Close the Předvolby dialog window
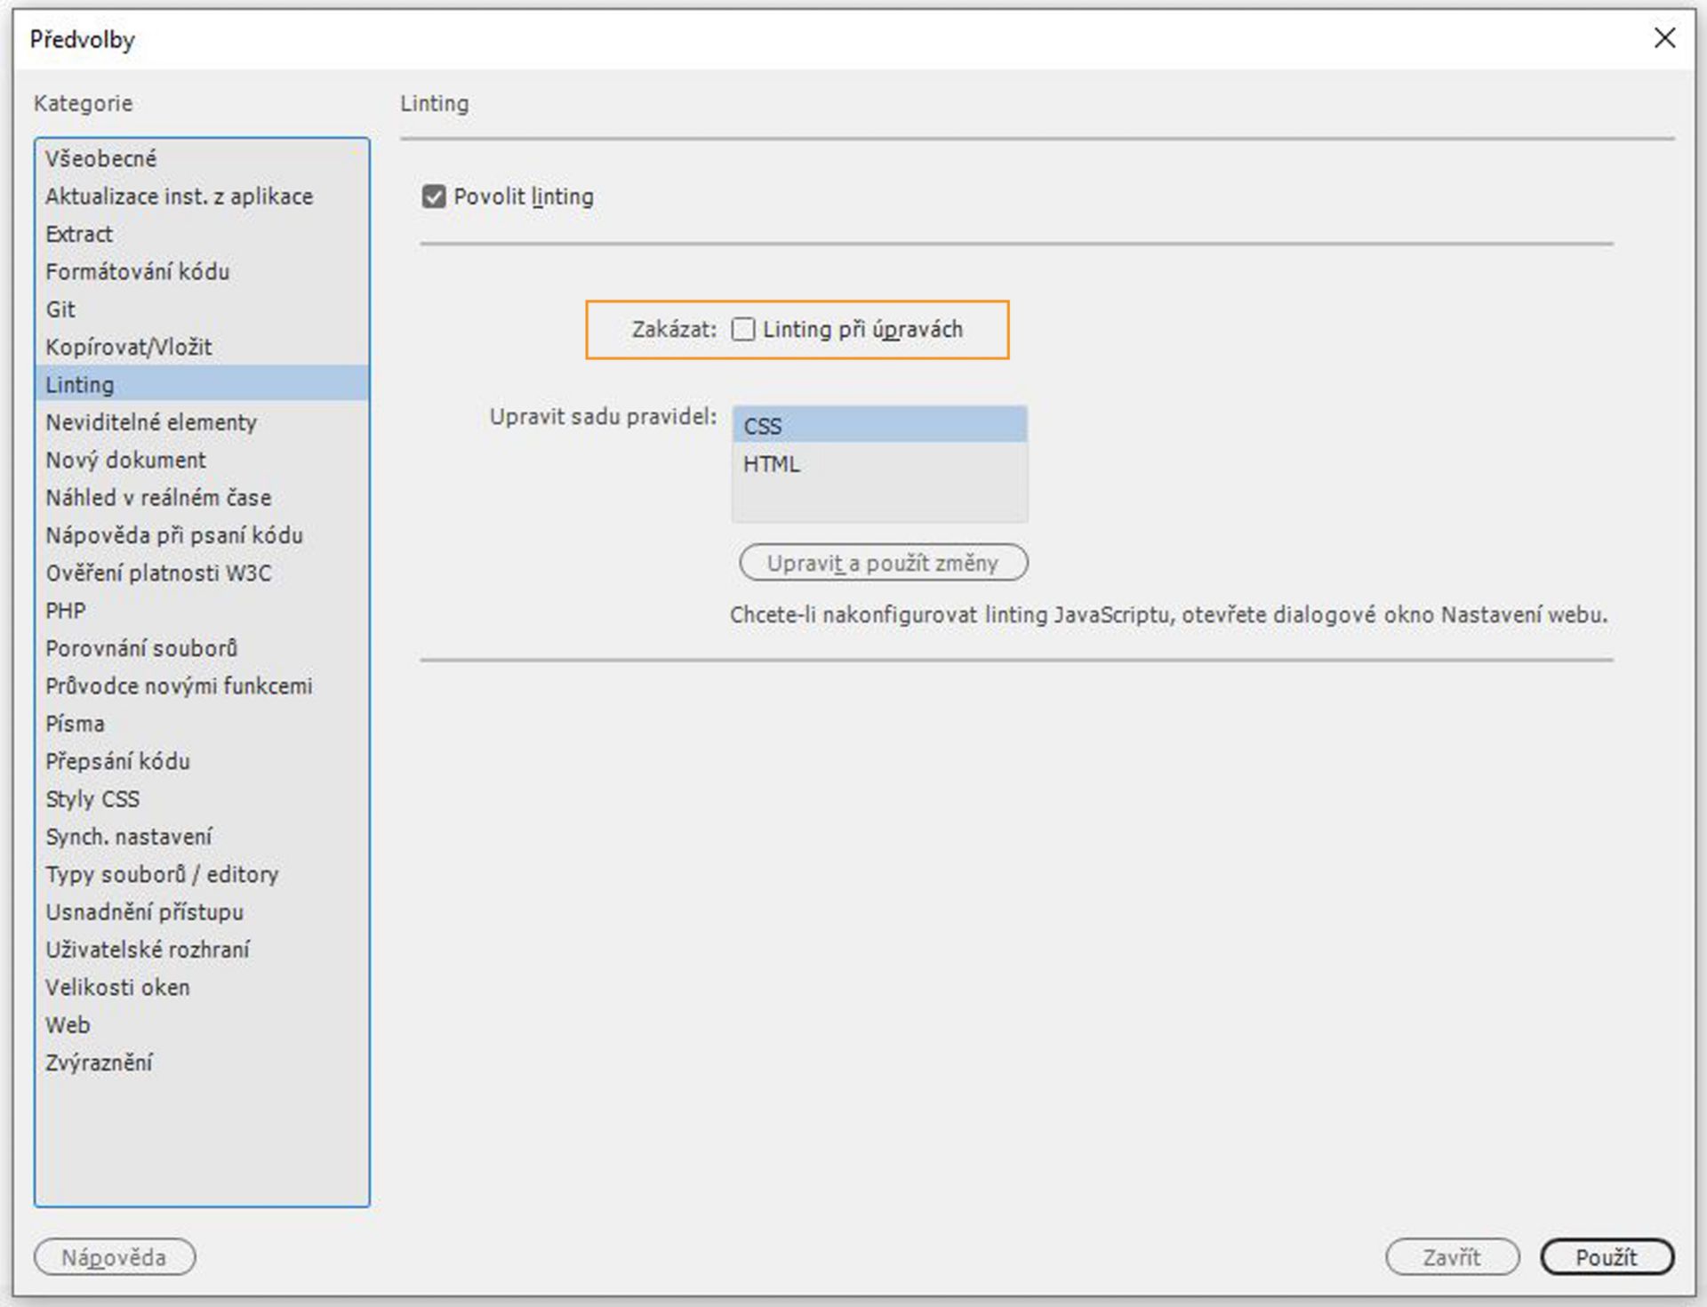Screen dimensions: 1707x1307 click(x=1663, y=38)
